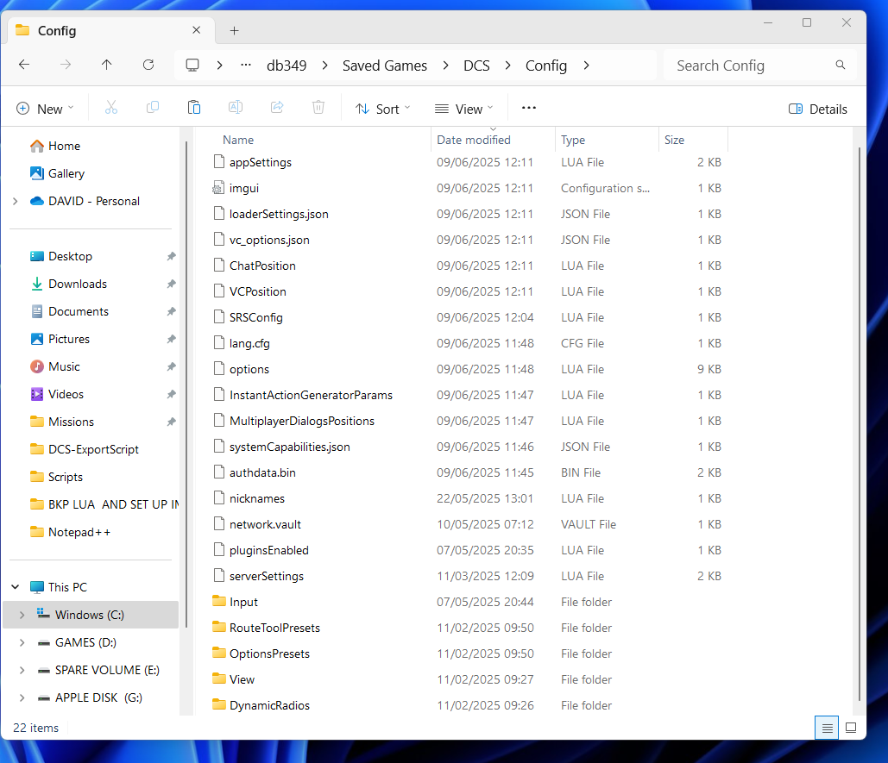Click the Paste clipboard icon
The height and width of the screenshot is (763, 888).
(x=193, y=108)
